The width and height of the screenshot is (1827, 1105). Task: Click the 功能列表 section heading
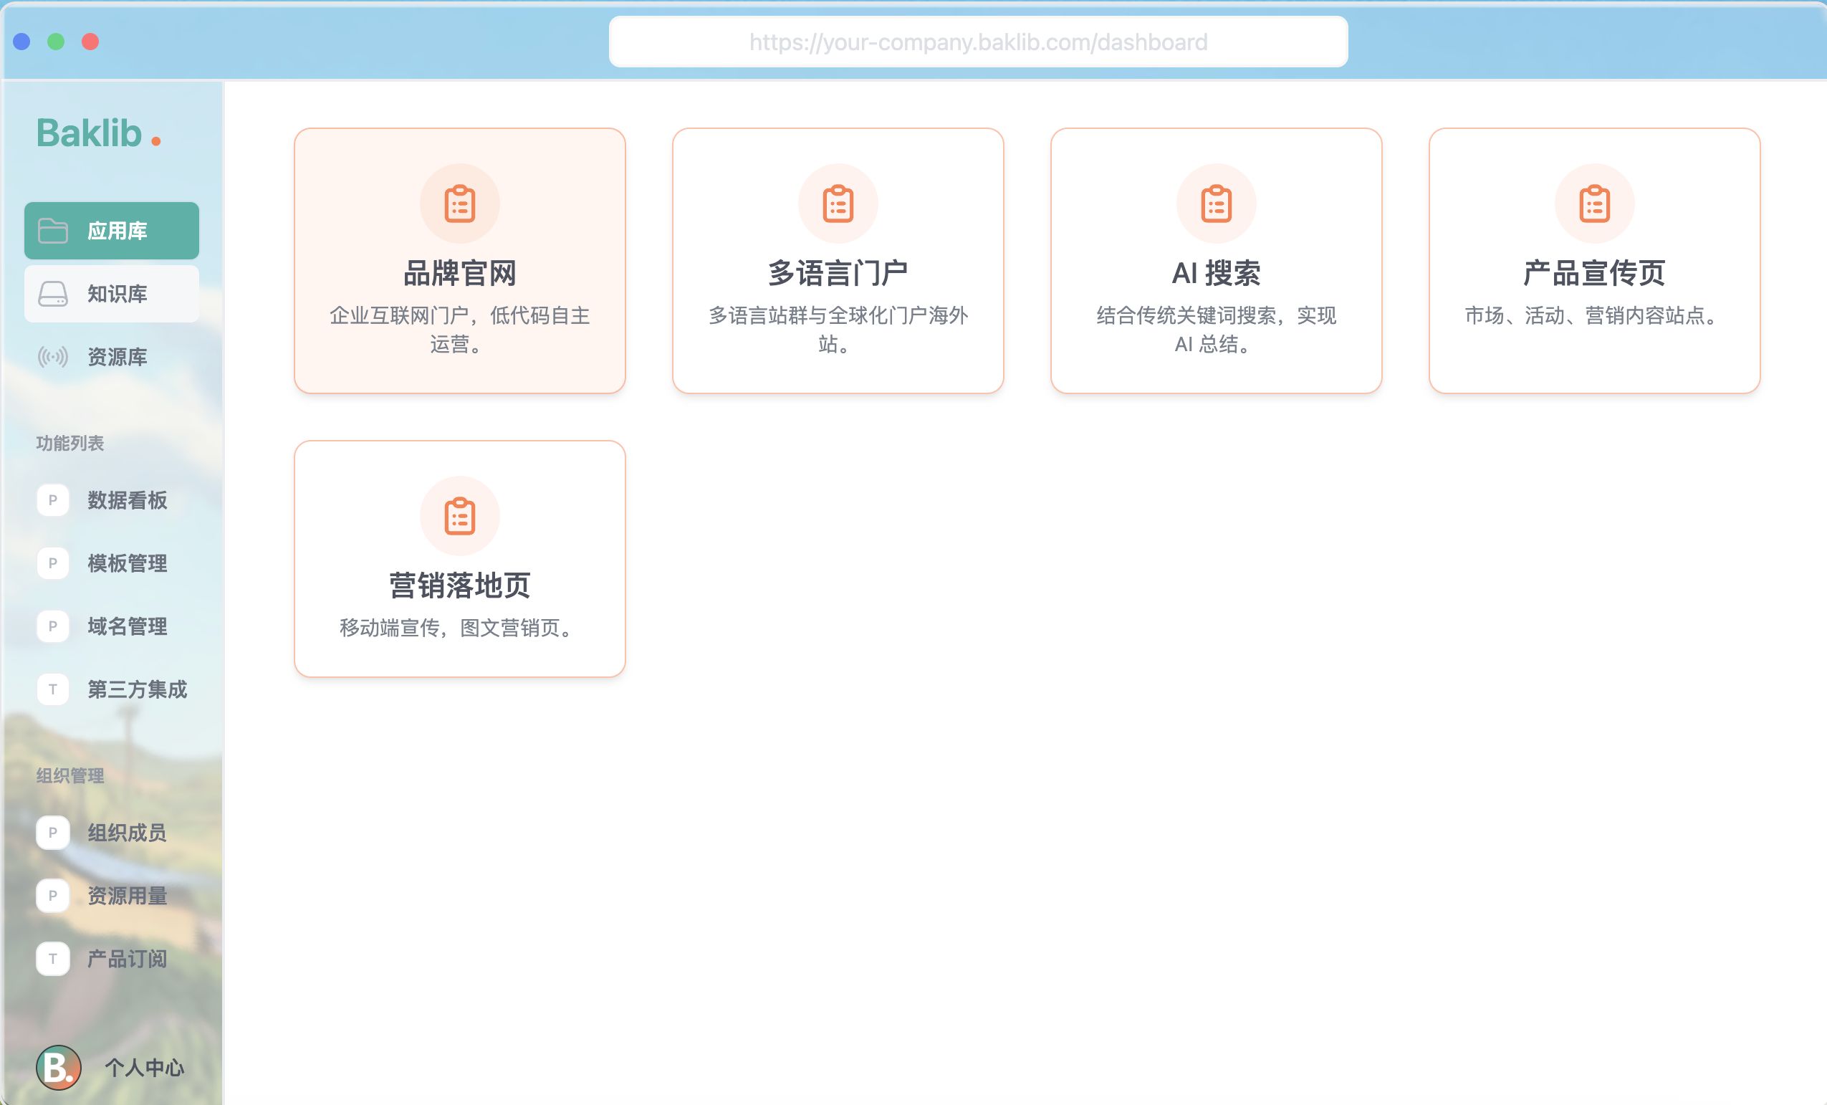point(69,443)
